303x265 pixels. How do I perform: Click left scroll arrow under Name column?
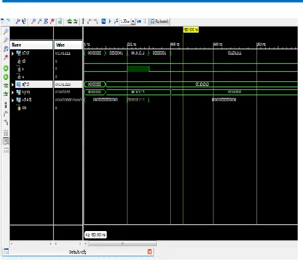point(12,244)
